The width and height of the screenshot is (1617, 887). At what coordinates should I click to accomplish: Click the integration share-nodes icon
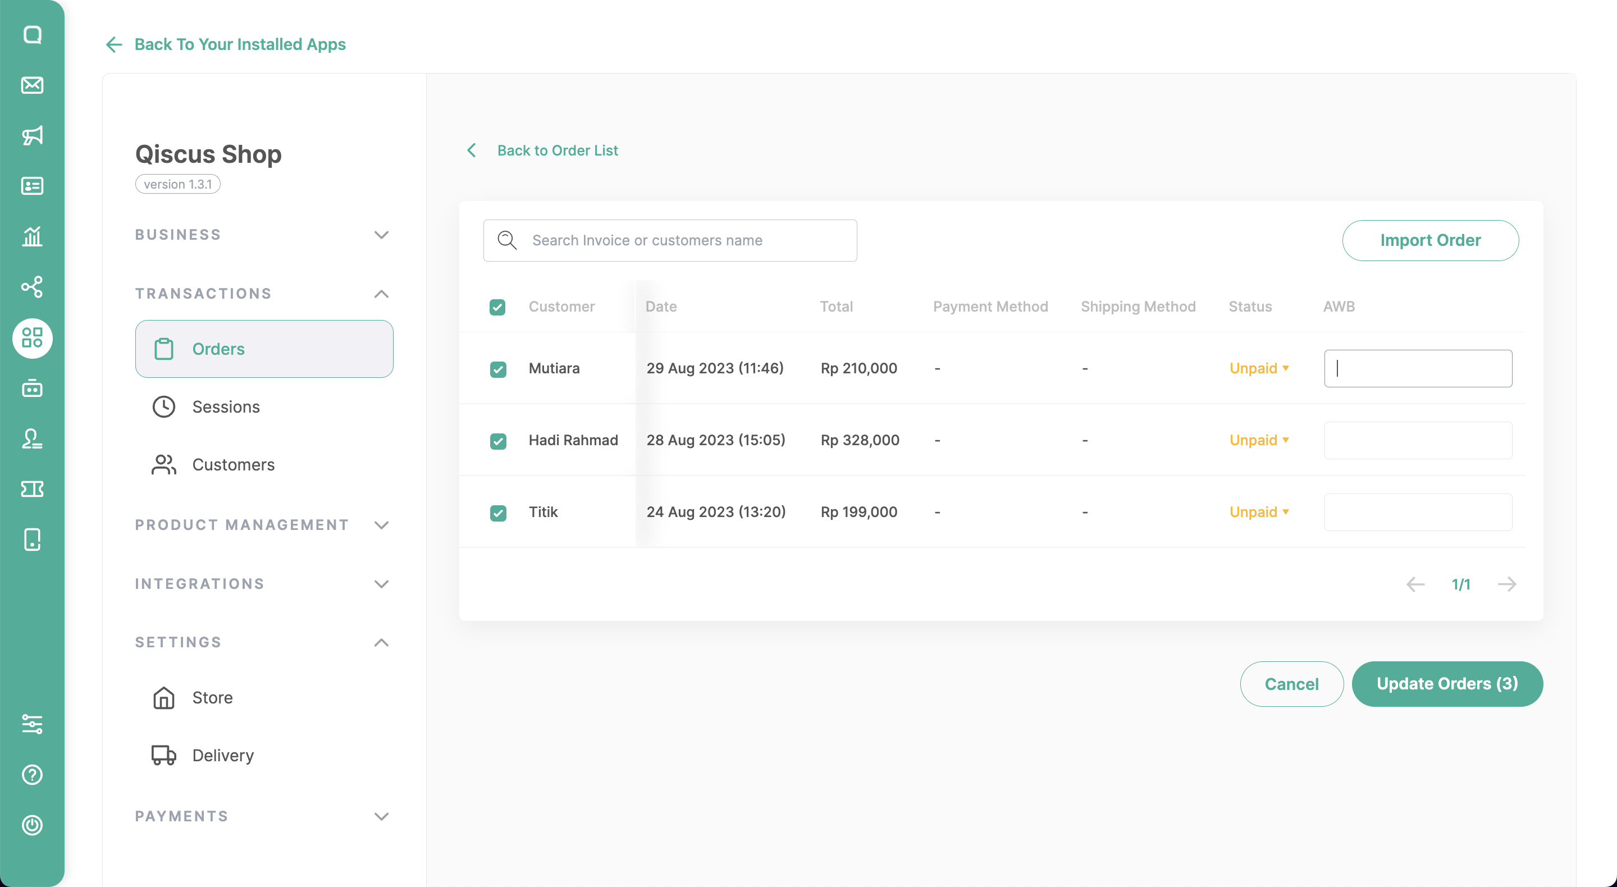click(32, 287)
